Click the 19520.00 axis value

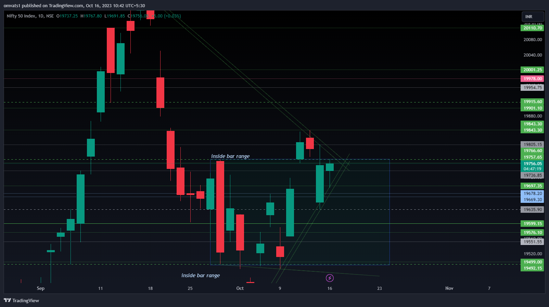(x=533, y=254)
